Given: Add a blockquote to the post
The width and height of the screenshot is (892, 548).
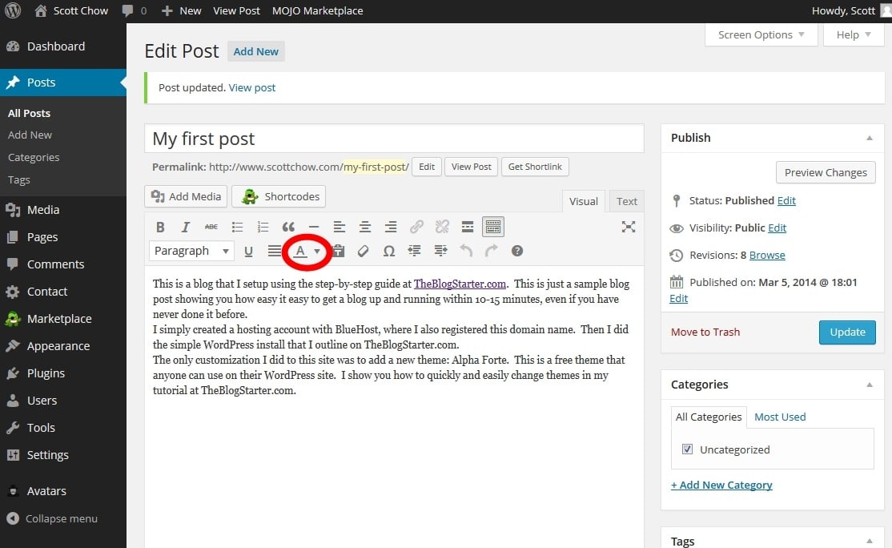Looking at the screenshot, I should pos(288,227).
